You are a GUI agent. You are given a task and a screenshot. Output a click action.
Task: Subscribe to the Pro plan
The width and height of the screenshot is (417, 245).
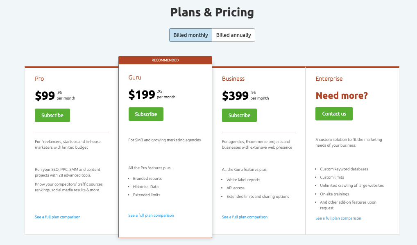(x=52, y=116)
